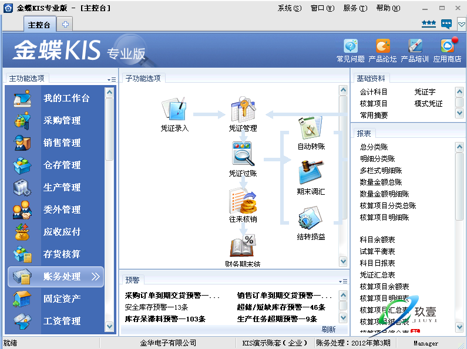Open the 核算项目余额表 report
The image size is (467, 349).
pos(384,287)
